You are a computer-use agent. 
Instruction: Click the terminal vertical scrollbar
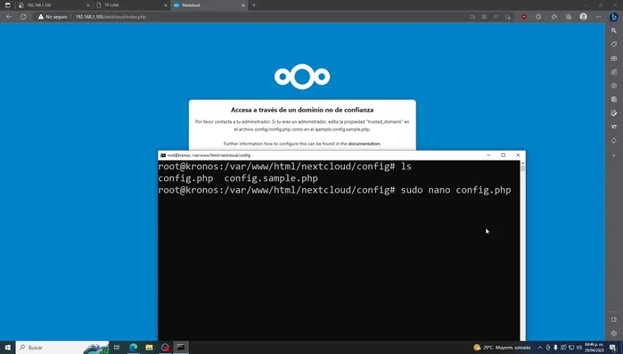point(522,251)
